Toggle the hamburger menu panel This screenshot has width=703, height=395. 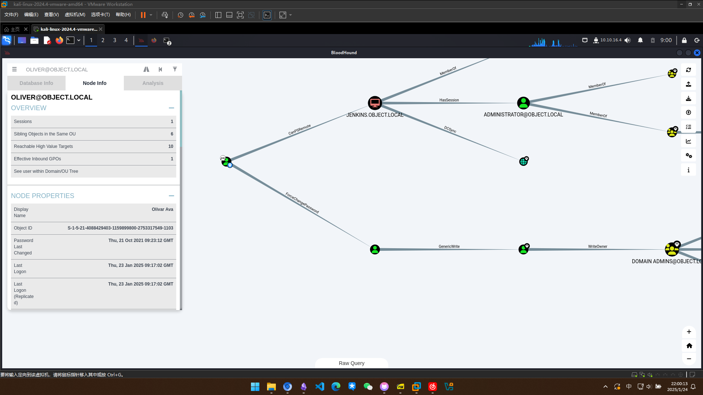pos(14,69)
